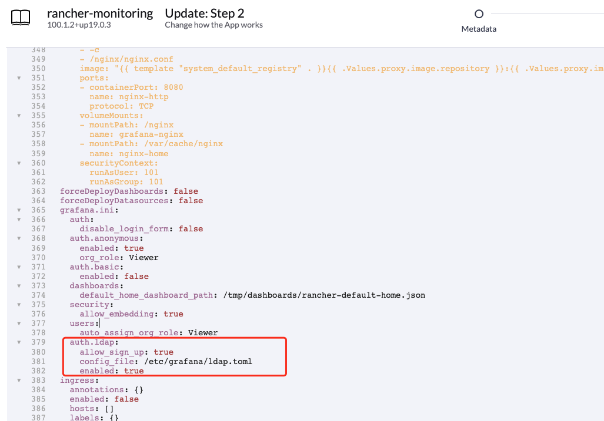Click auth.ldap 'enabled: true' on line 382
Screen dimensions: 604x421
point(112,371)
